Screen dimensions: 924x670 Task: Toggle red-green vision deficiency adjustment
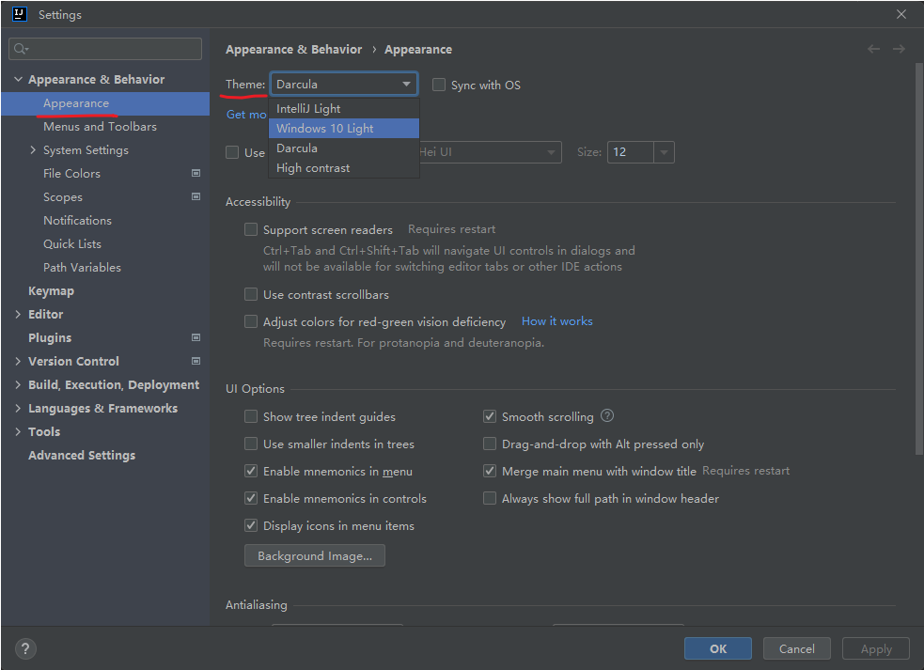click(x=251, y=321)
